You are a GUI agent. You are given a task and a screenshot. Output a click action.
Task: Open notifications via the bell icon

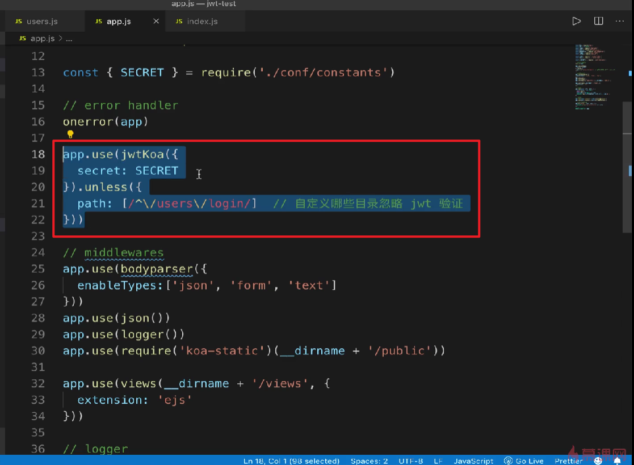(618, 460)
